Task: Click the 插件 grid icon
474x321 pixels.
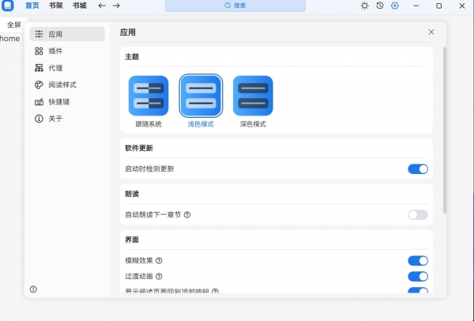Action: pos(39,51)
